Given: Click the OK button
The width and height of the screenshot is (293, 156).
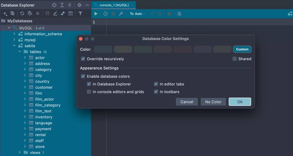Looking at the screenshot, I should pyautogui.click(x=240, y=102).
